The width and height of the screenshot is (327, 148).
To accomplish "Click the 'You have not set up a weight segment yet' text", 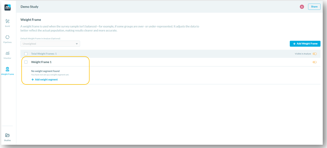I will (50, 75).
